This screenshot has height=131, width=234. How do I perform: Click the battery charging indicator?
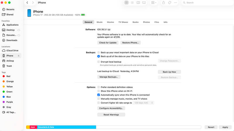pyautogui.click(x=83, y=15)
